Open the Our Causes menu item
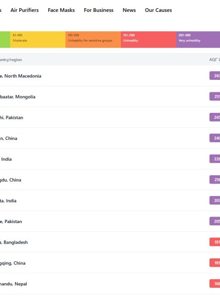The height and width of the screenshot is (296, 220). [x=159, y=10]
